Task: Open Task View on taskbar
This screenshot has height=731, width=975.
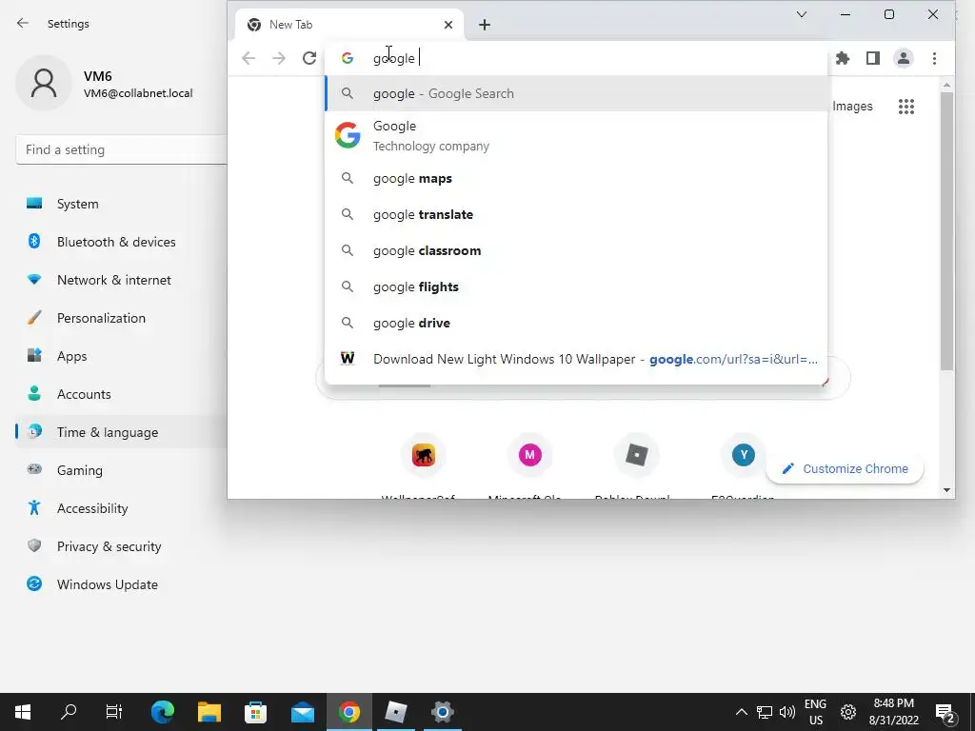Action: tap(114, 712)
